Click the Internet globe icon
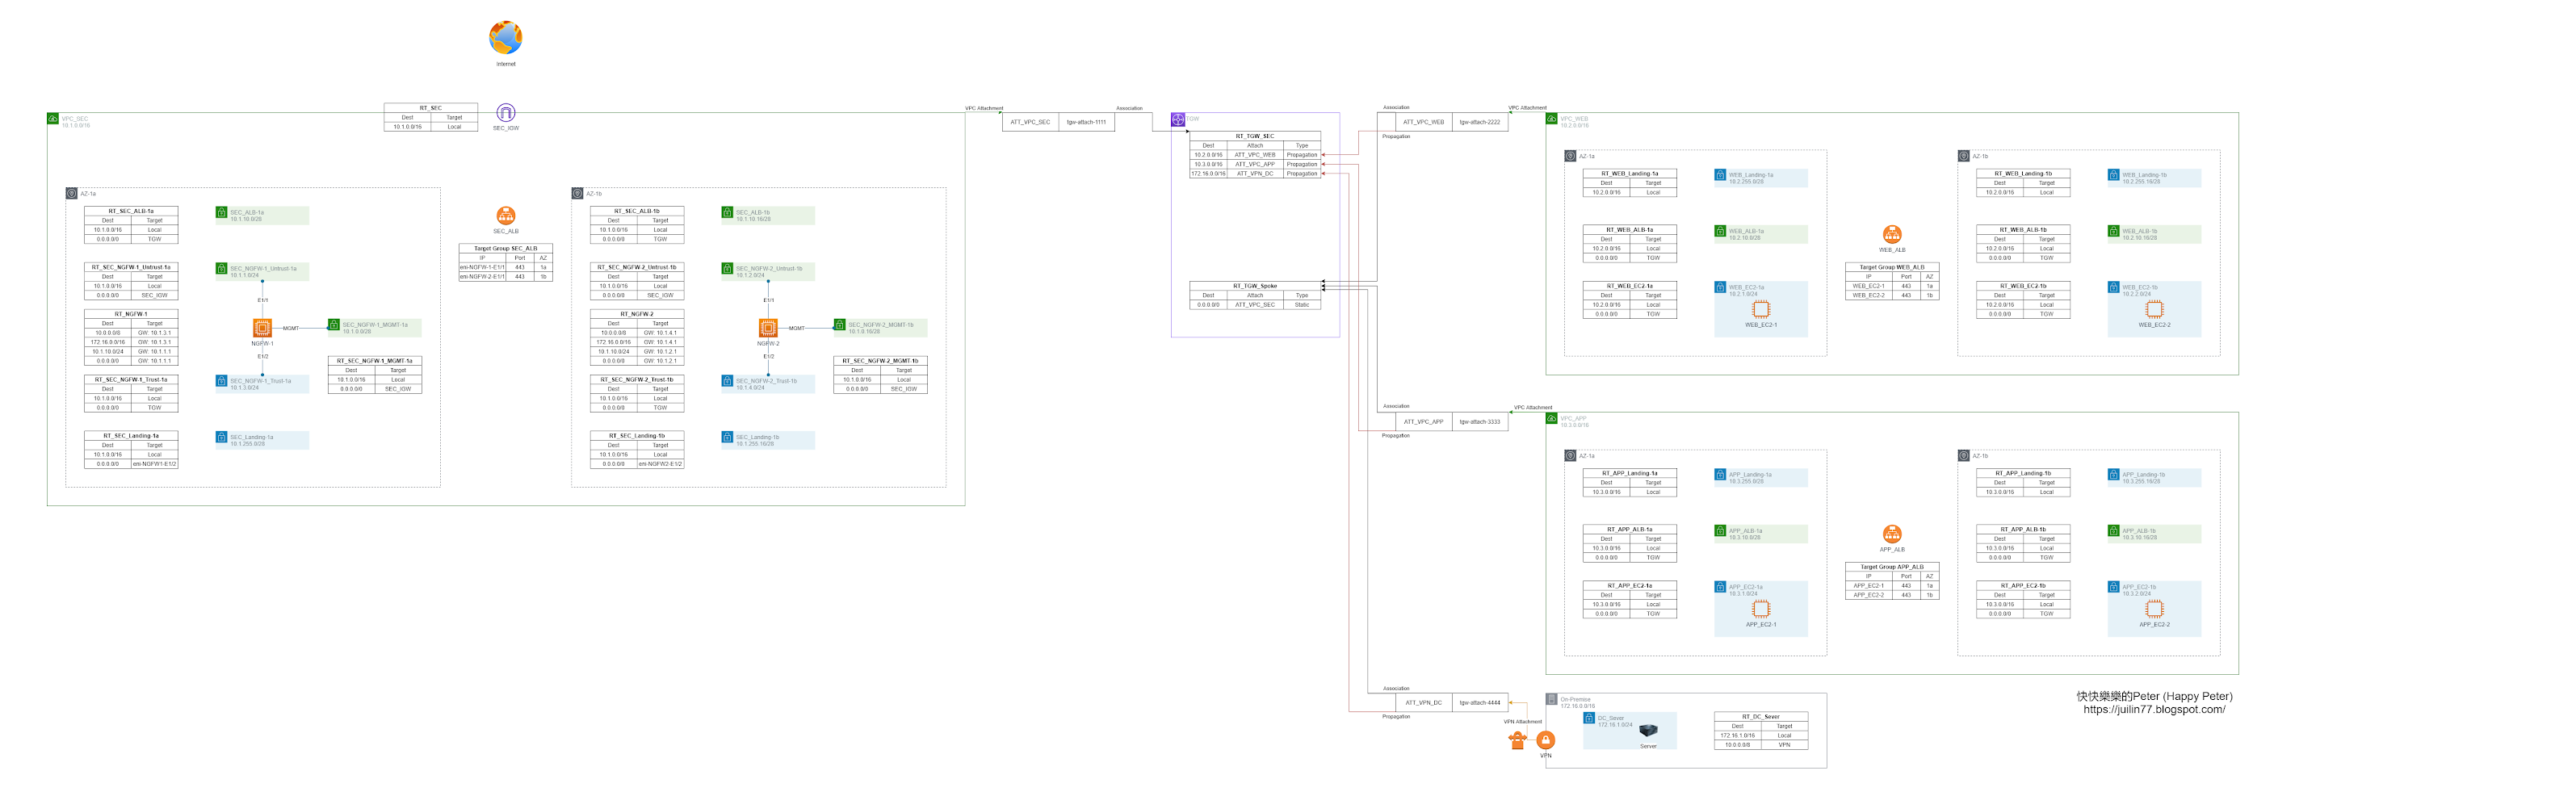This screenshot has height=796, width=2576. 507,38
